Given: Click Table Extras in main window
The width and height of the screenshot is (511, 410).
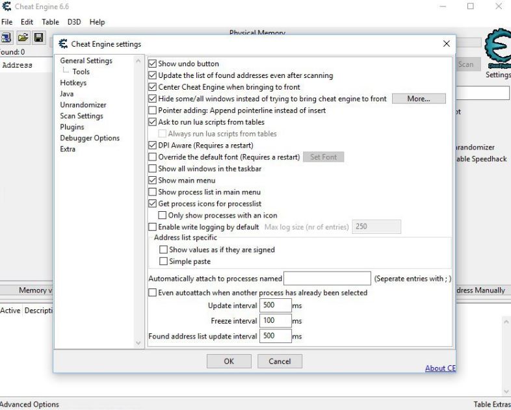Looking at the screenshot, I should point(492,404).
